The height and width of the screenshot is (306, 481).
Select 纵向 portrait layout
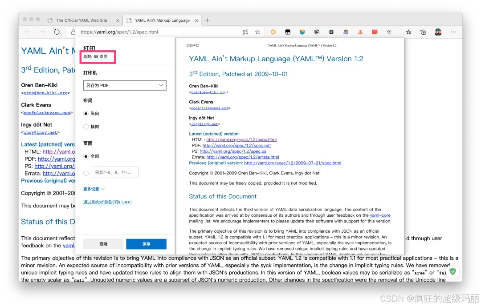pyautogui.click(x=86, y=114)
